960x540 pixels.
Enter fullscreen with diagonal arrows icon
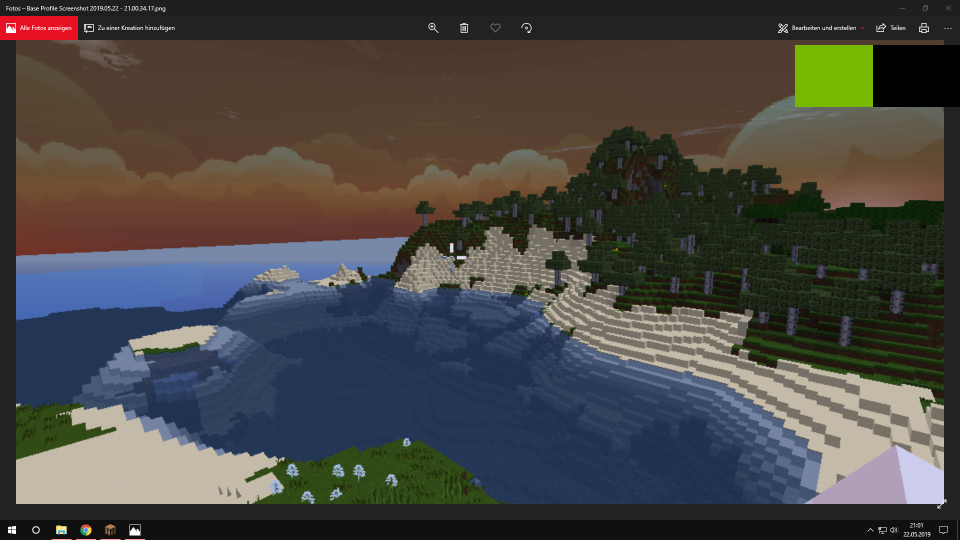pos(941,504)
